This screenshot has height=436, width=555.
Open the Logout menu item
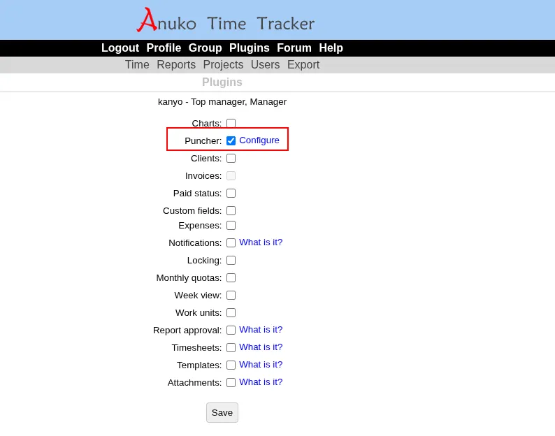[120, 48]
